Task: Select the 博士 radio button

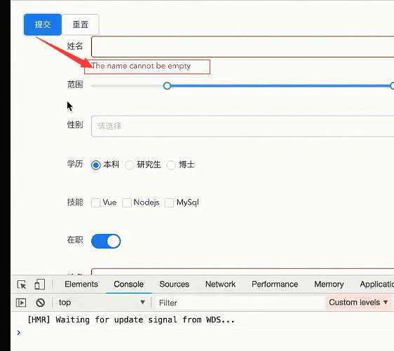Action: [171, 165]
